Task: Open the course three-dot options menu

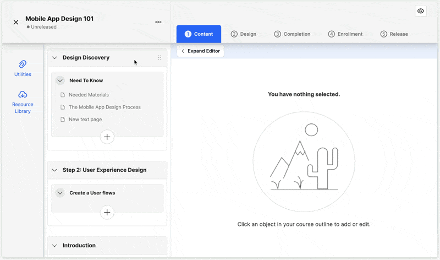Action: tap(158, 22)
